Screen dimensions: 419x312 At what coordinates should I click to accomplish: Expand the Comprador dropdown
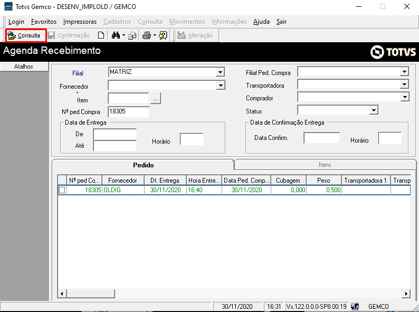pyautogui.click(x=405, y=97)
